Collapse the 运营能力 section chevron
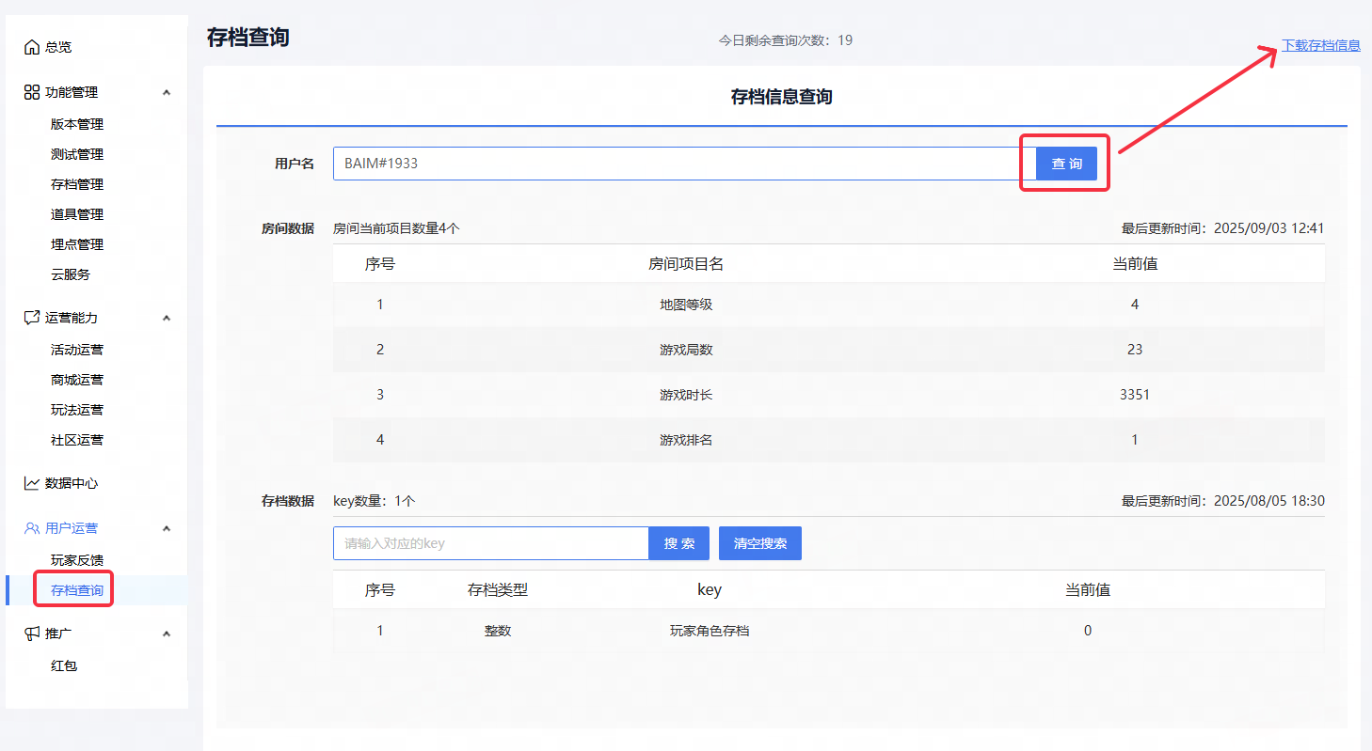The width and height of the screenshot is (1372, 751). click(167, 318)
